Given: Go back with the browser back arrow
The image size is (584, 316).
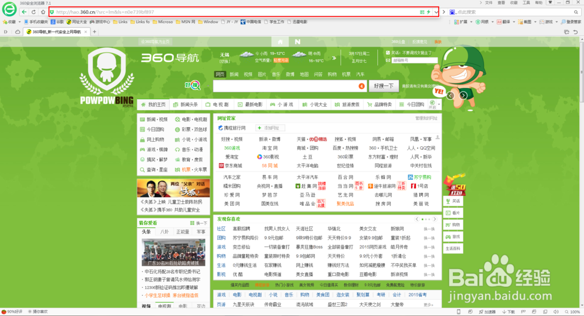Looking at the screenshot, I should tap(24, 12).
